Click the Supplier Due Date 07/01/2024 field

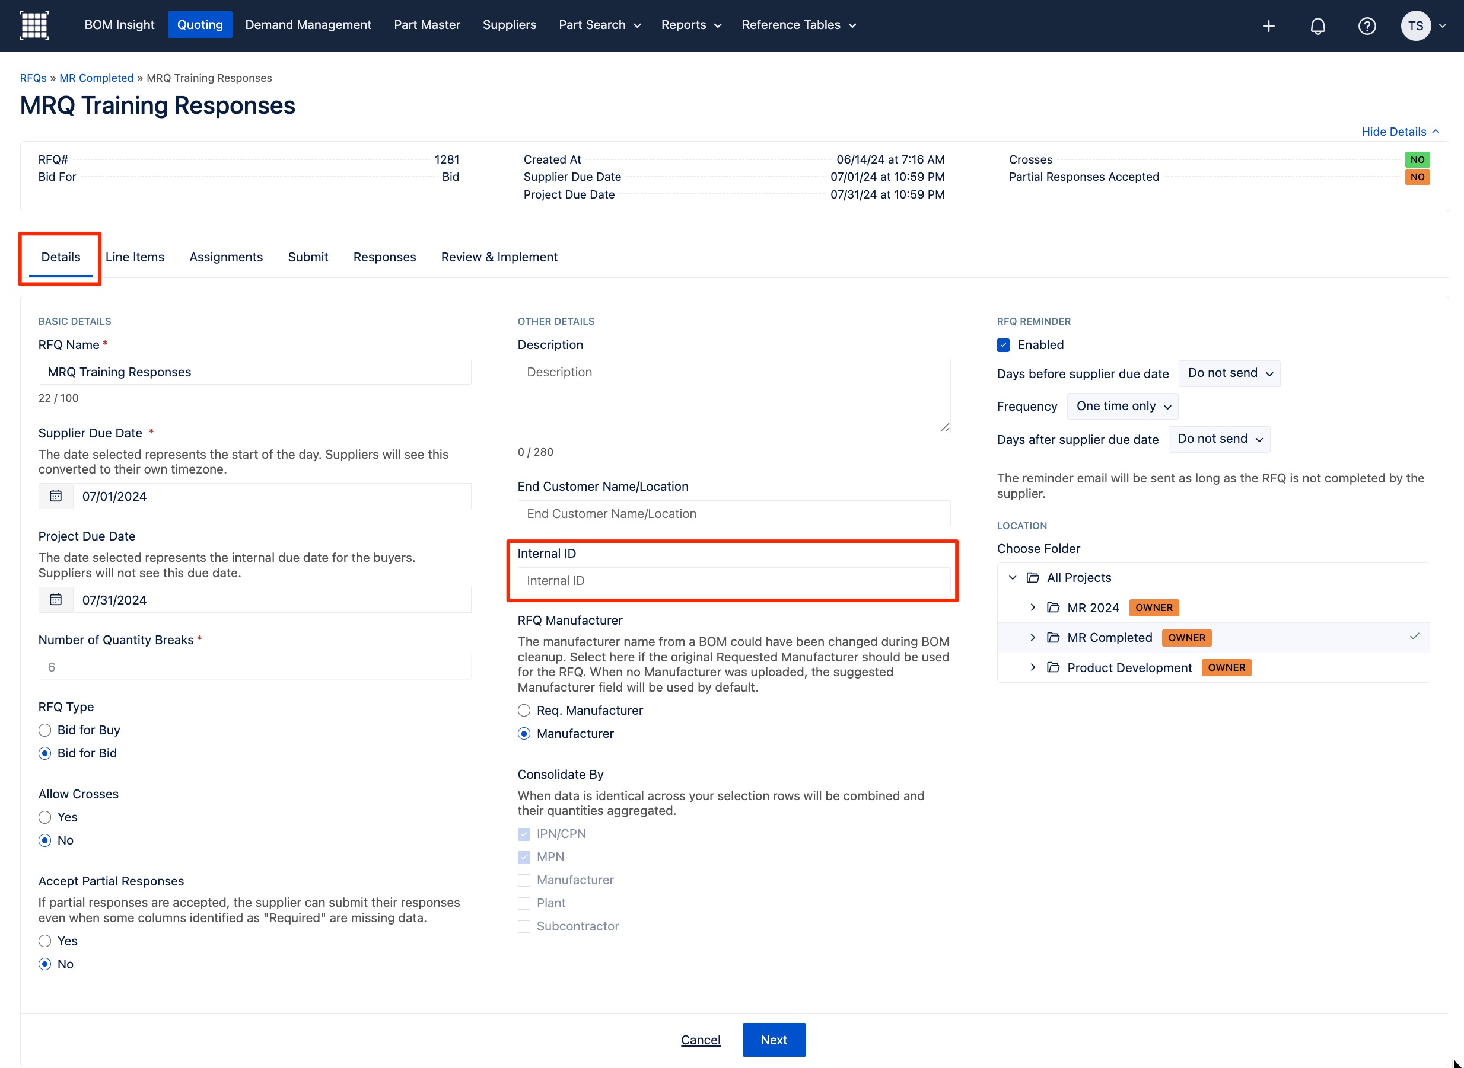click(x=272, y=496)
